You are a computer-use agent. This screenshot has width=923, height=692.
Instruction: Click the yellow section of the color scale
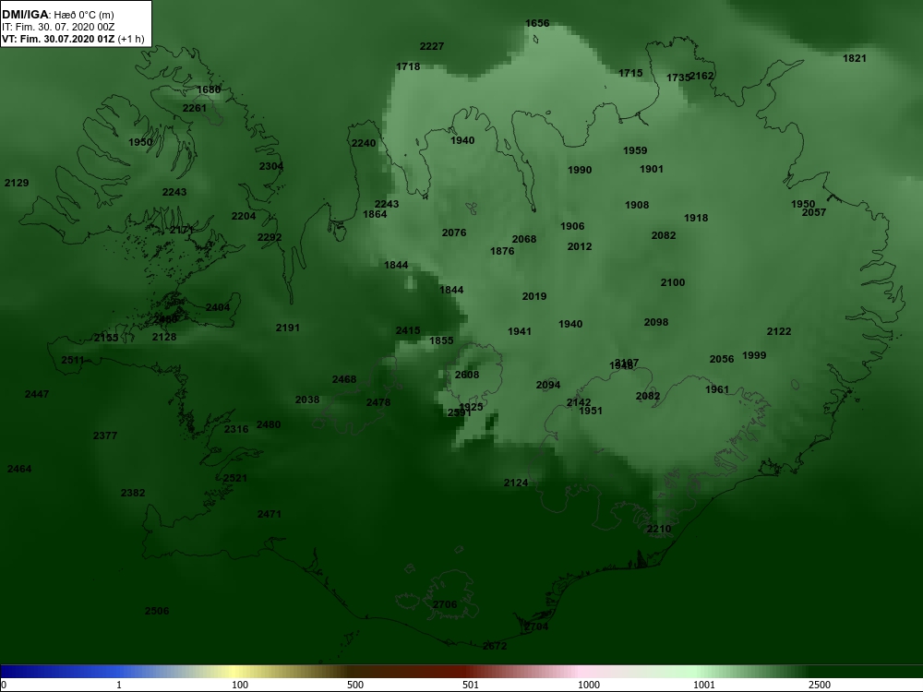pos(235,672)
